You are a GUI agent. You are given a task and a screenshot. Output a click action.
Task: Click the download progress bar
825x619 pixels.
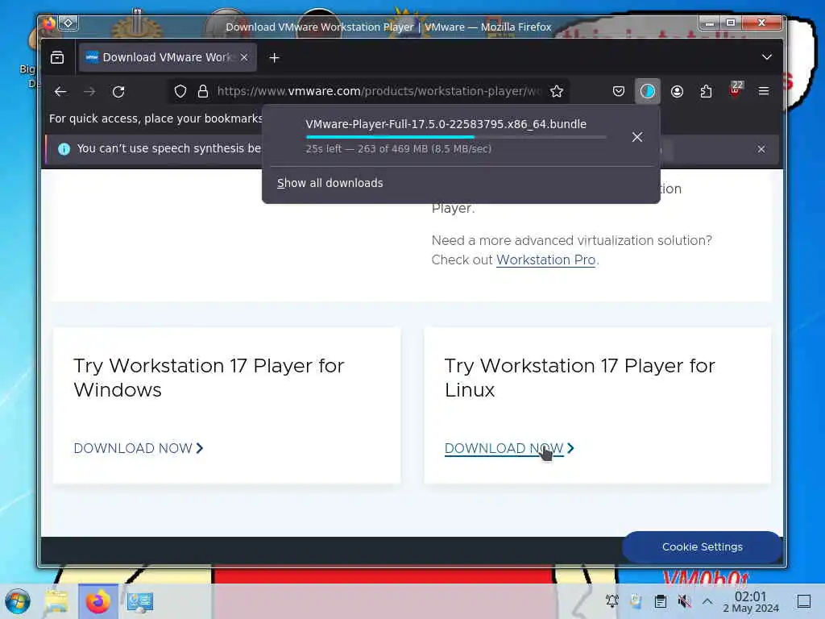pos(456,137)
